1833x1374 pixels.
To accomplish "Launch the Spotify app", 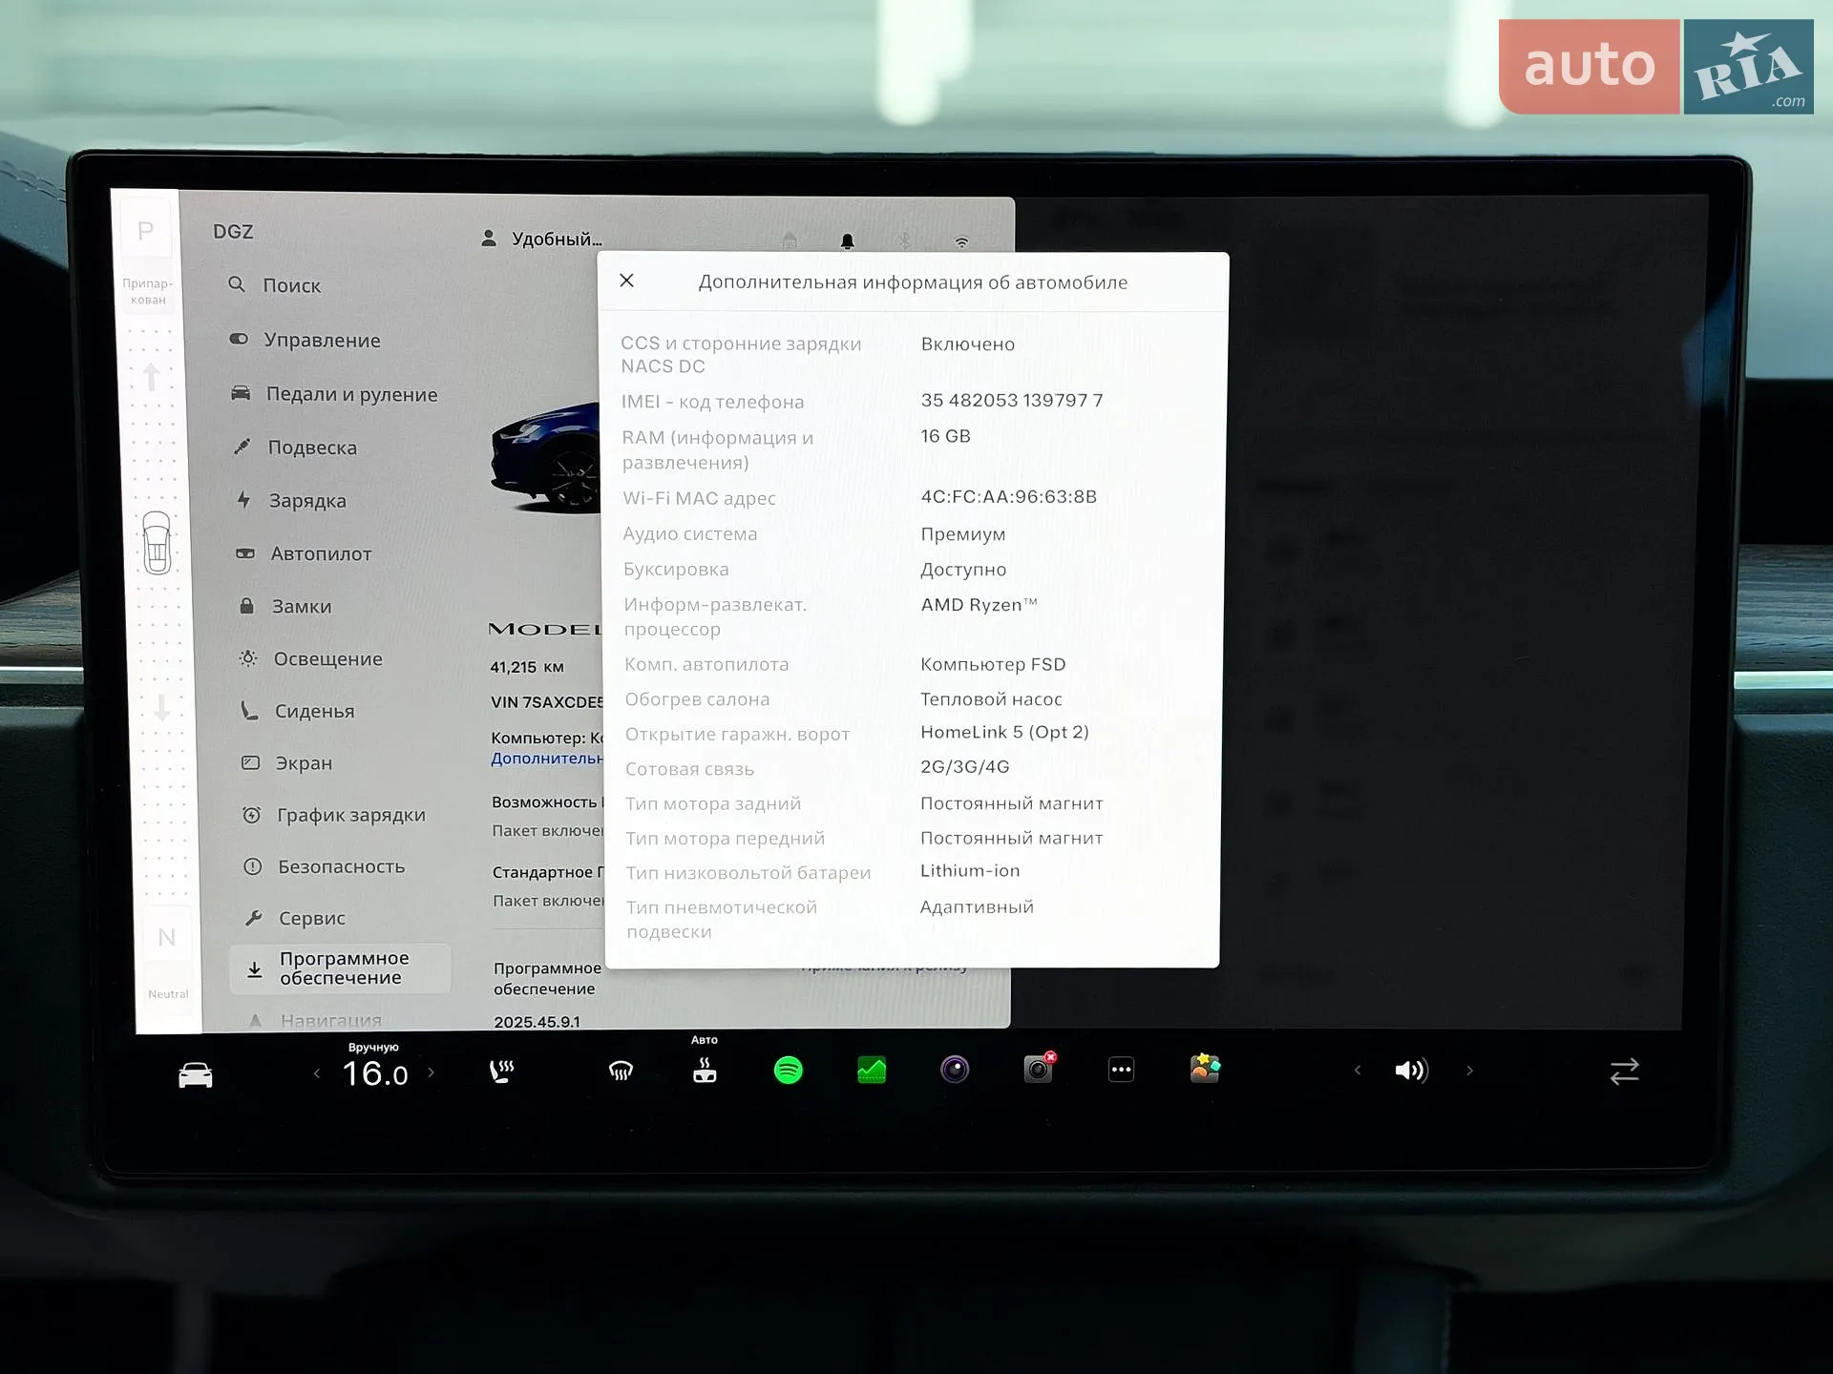I will [789, 1071].
